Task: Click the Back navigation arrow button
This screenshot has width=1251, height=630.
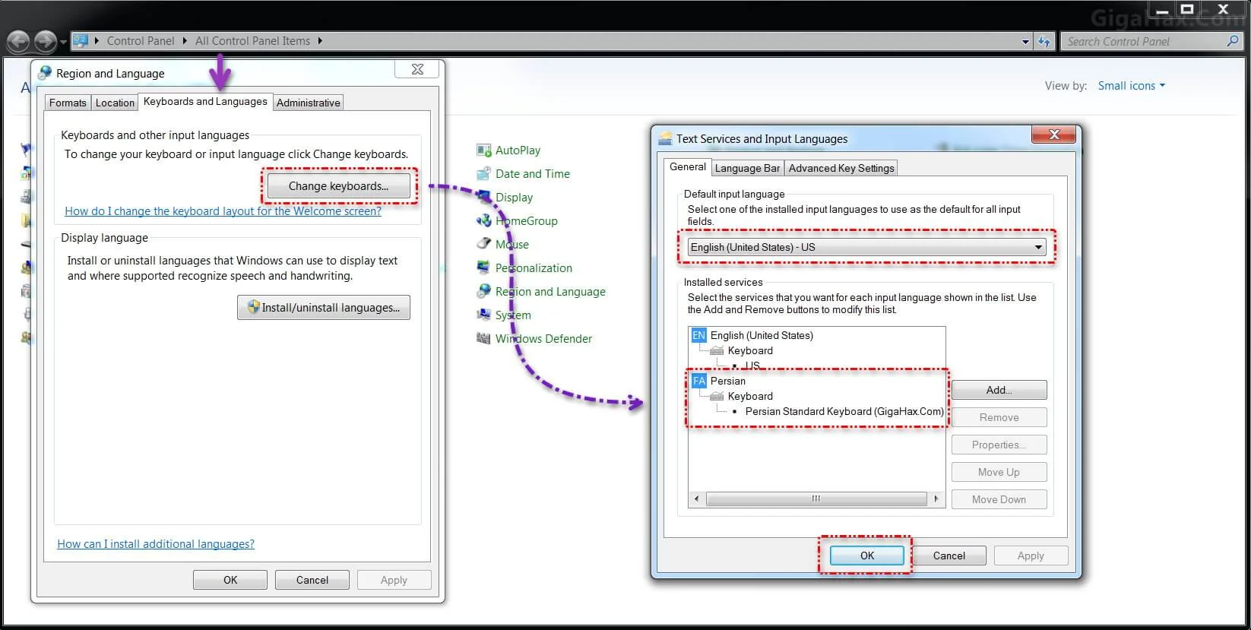Action: coord(18,41)
